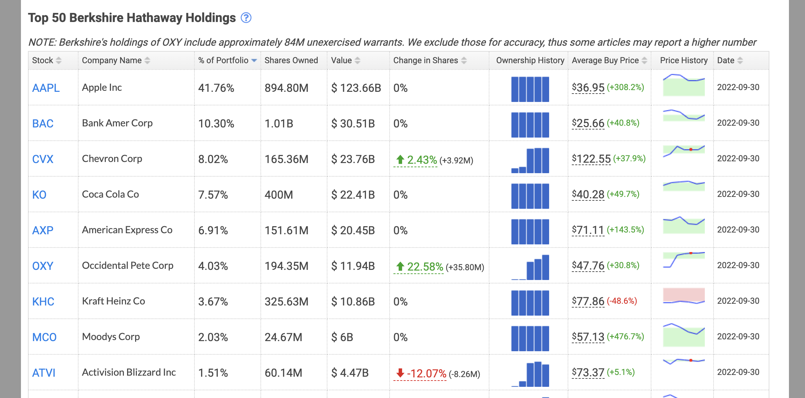Click Activision Blizzard ownership bar chart
This screenshot has width=805, height=398.
click(x=530, y=374)
